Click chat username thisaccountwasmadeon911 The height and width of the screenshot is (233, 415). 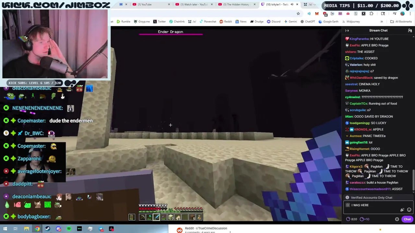click(x=370, y=189)
